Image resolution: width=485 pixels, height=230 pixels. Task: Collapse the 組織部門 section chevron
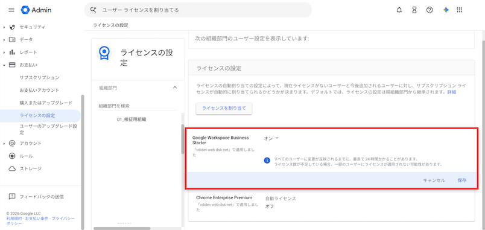[x=175, y=88]
